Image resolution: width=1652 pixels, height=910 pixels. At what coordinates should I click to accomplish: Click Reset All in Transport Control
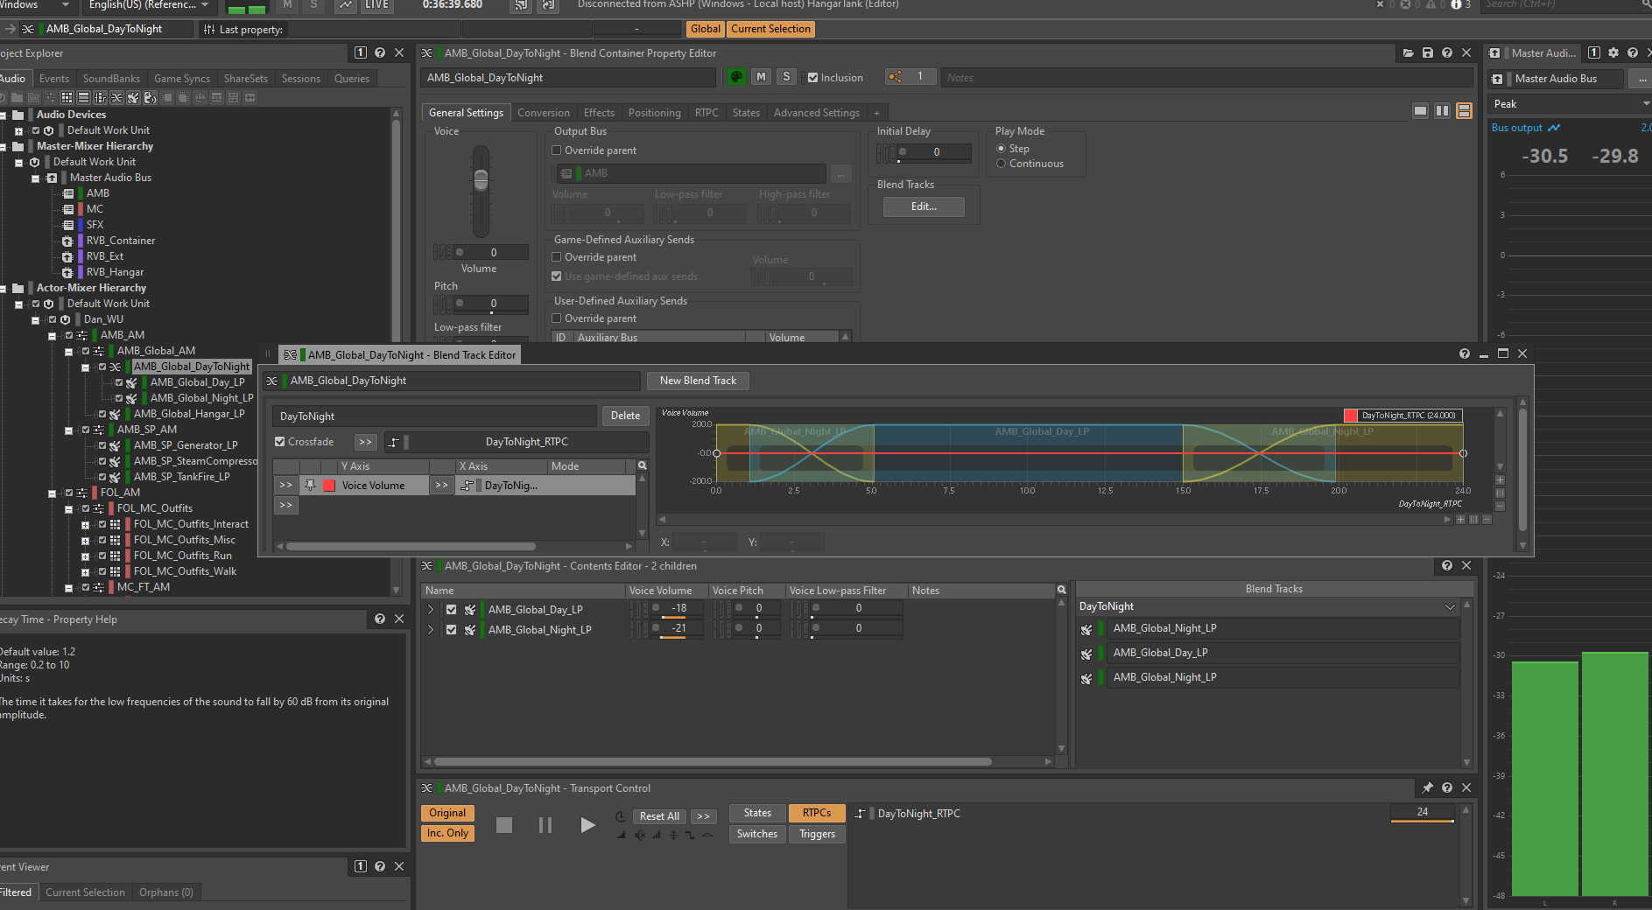coord(658,816)
